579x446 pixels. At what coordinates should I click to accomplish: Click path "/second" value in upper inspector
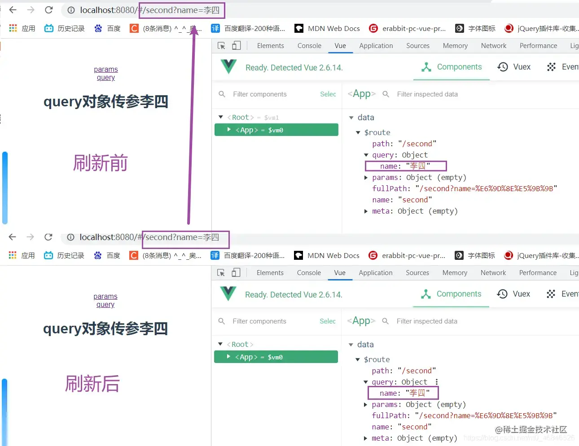417,144
